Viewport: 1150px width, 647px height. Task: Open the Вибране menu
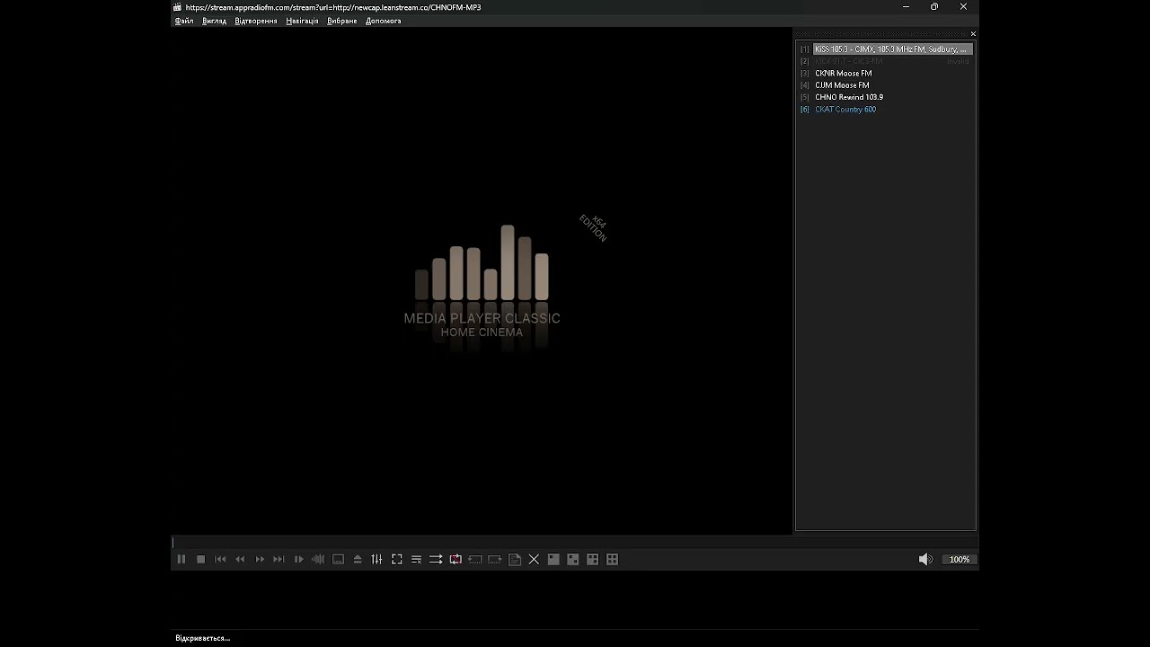point(342,21)
